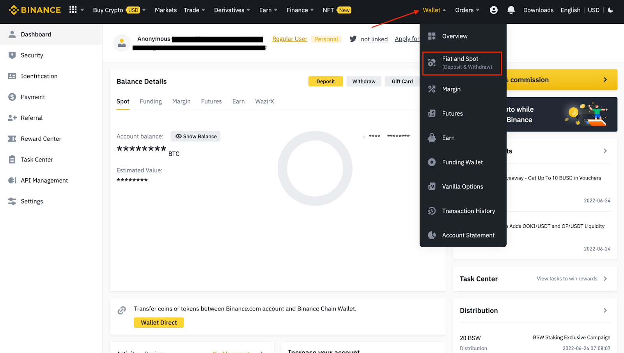
Task: Click the Futures icon in Wallet menu
Action: pyautogui.click(x=432, y=114)
